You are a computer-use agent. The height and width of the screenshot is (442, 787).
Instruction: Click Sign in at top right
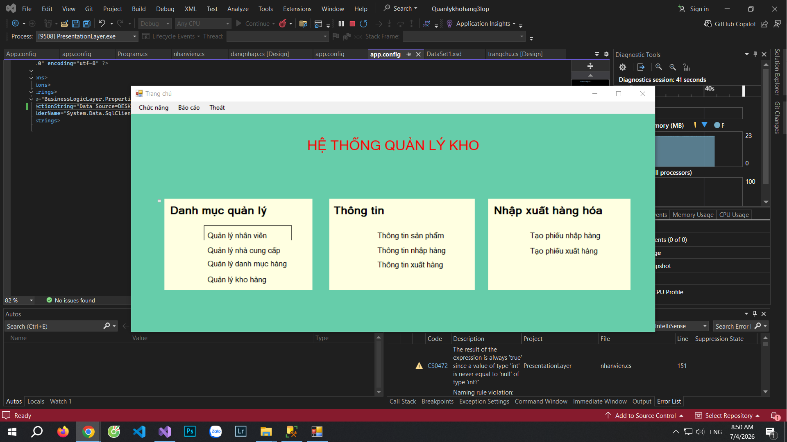click(x=694, y=9)
